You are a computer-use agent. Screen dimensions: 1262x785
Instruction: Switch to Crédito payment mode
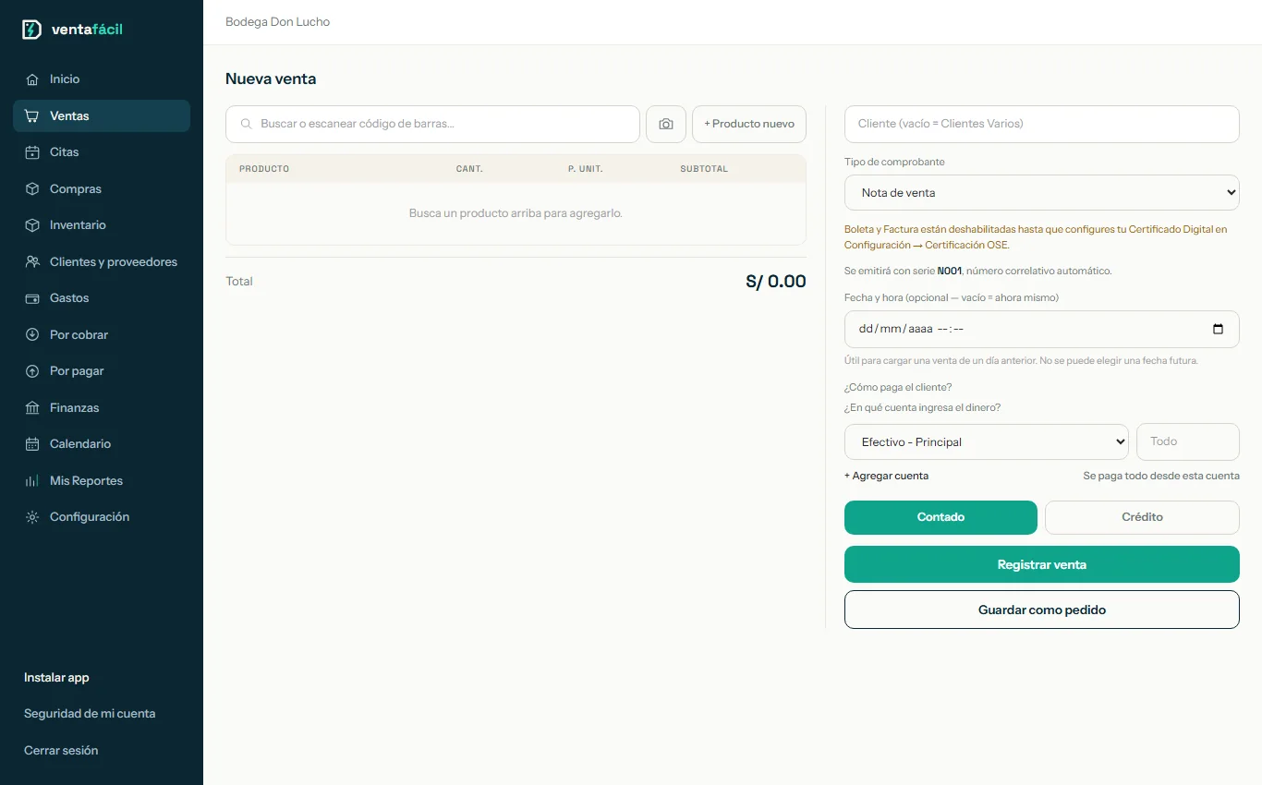[x=1142, y=517]
